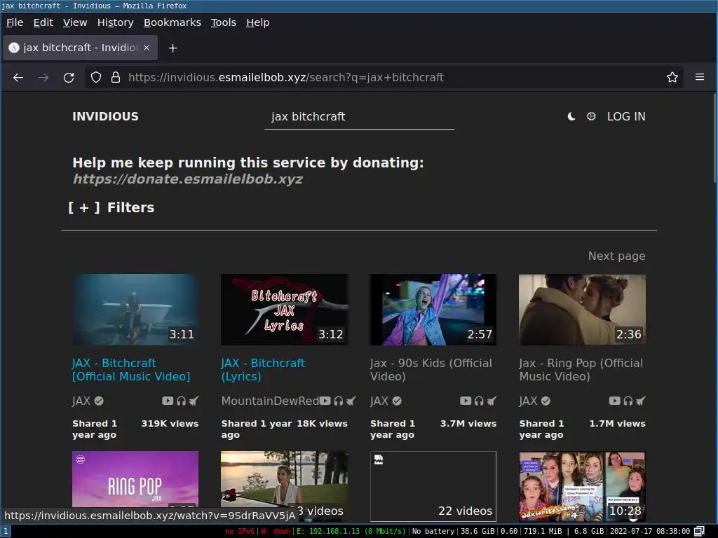Viewport: 718px width, 538px height.
Task: Audio mode headphones icon for Ring Pop video
Action: (628, 401)
